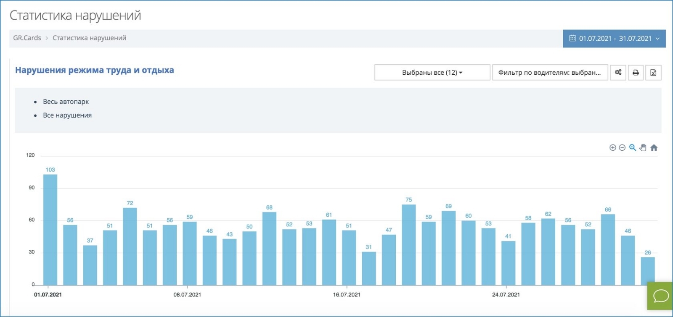This screenshot has width=673, height=317.
Task: Click the y-axis value 90
Action: coord(32,188)
